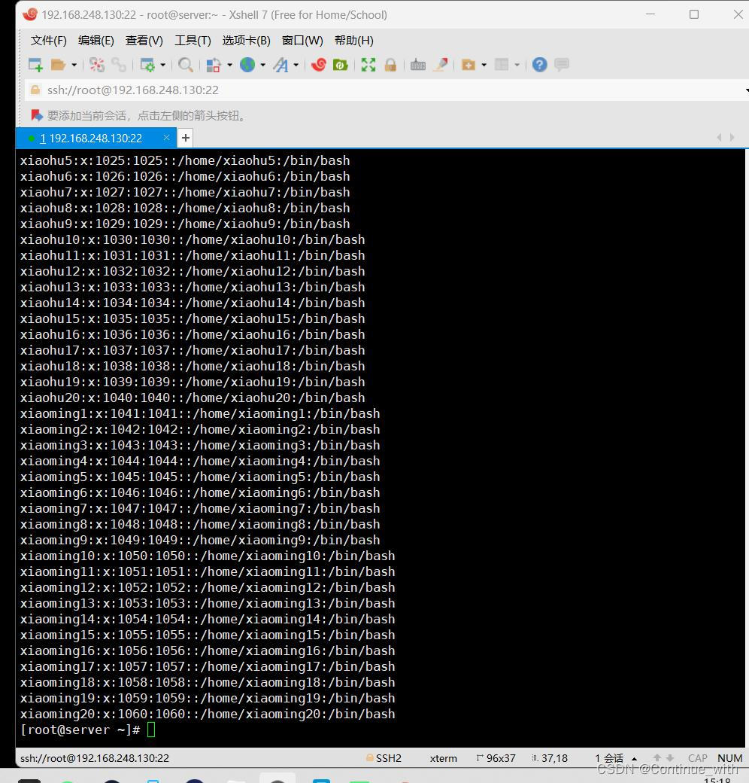Click the 37,18 cursor position indicator

[x=550, y=758]
